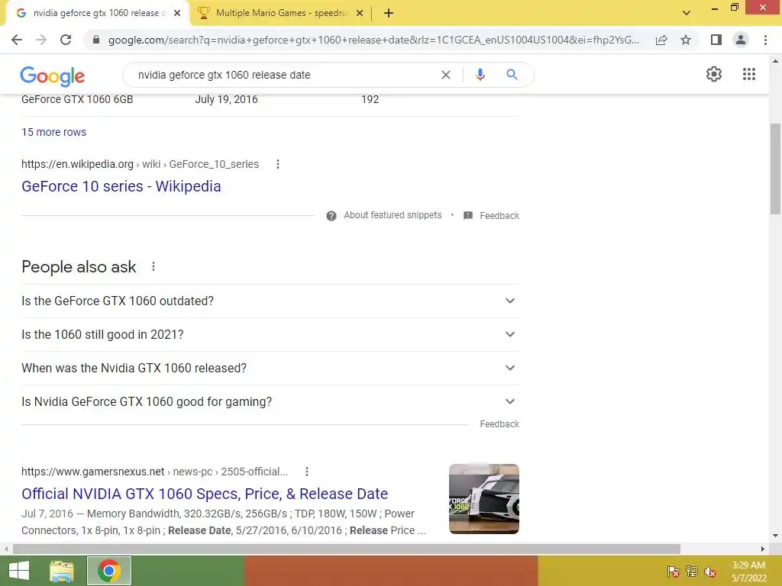Image resolution: width=782 pixels, height=586 pixels.
Task: Submit search with the magnifier icon
Action: coord(512,75)
